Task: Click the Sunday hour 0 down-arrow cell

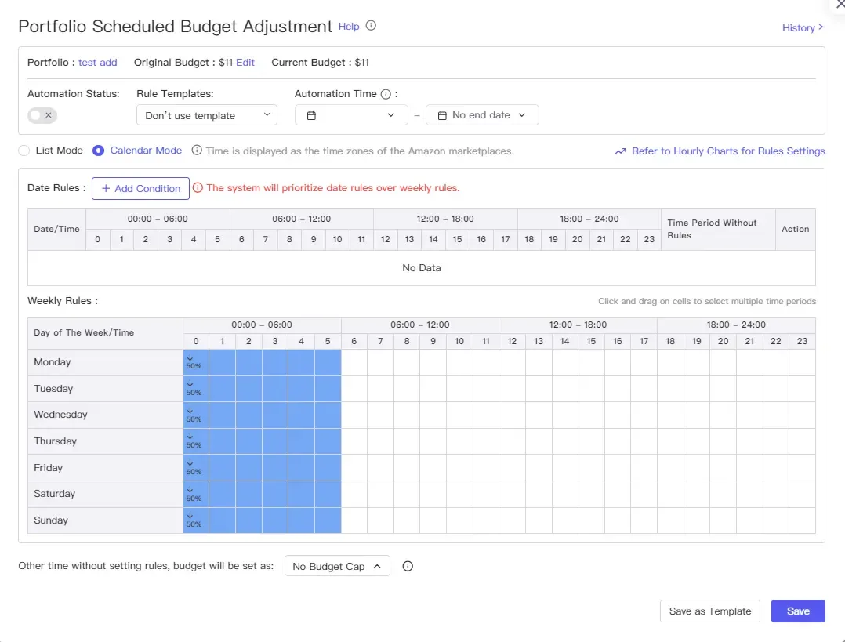Action: [196, 520]
